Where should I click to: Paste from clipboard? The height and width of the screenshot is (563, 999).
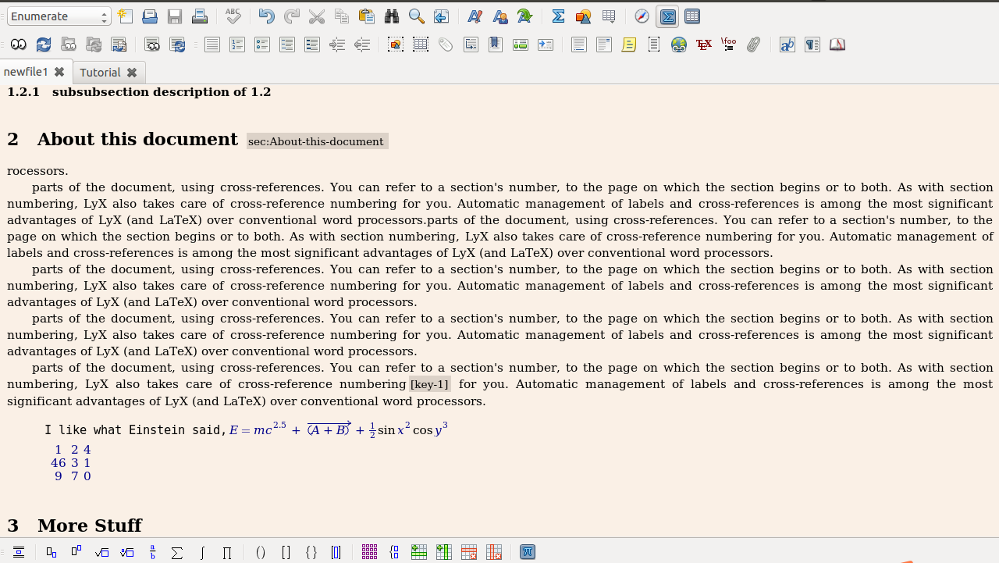[366, 16]
